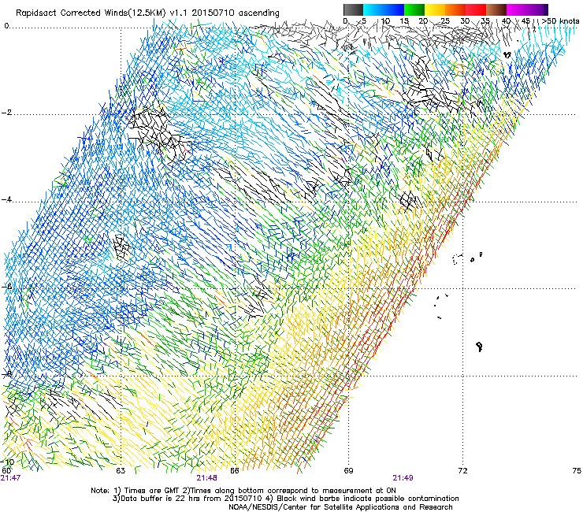Click the "69" longitude axis label
This screenshot has width=583, height=512.
348,471
